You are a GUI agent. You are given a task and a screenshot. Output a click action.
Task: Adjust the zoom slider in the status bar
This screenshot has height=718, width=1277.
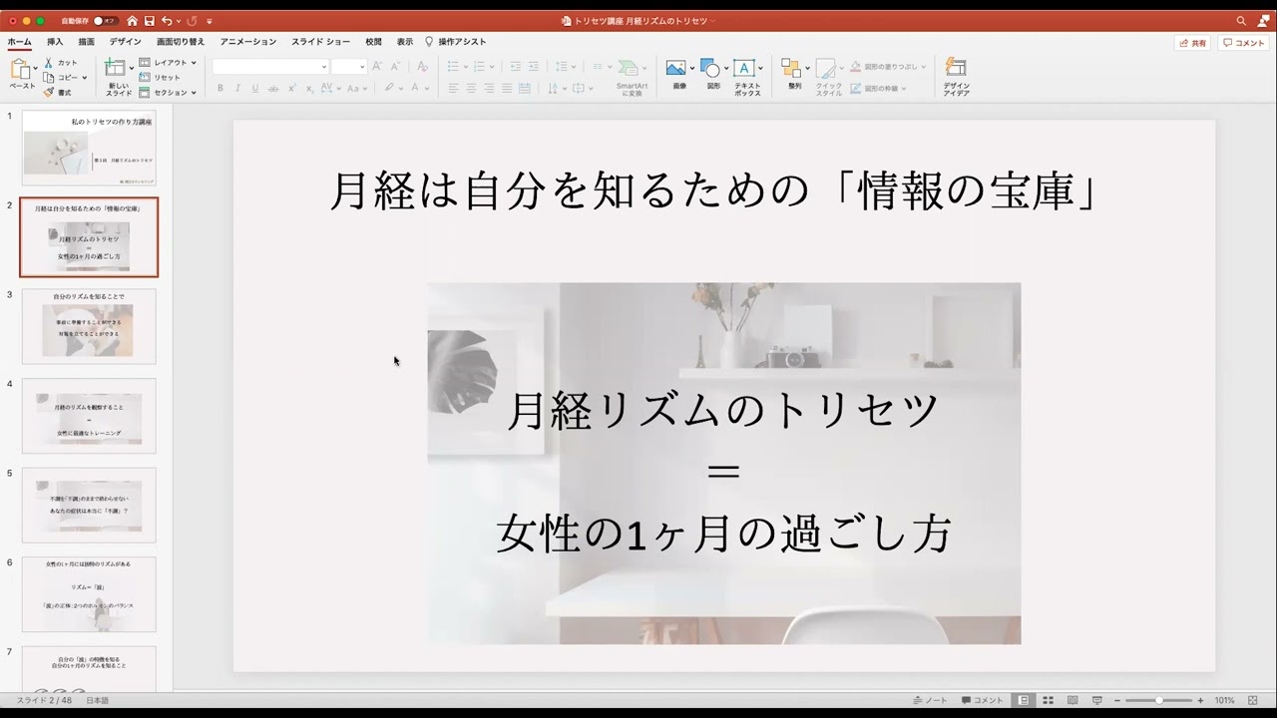1160,700
